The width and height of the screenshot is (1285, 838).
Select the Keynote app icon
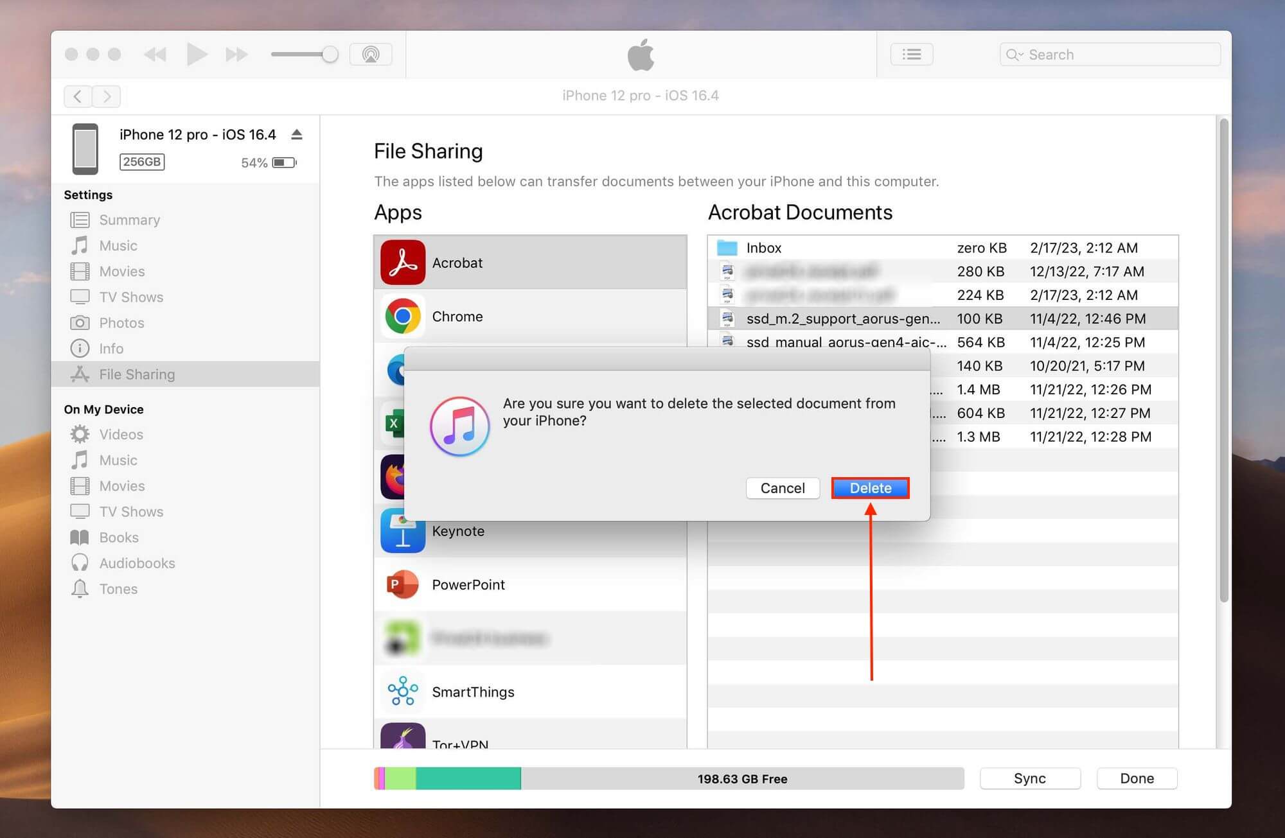(403, 531)
